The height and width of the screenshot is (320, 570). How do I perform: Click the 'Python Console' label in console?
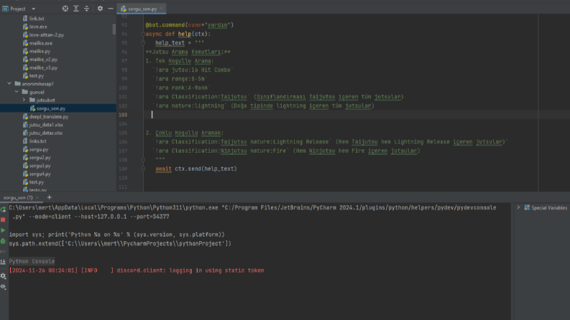click(x=32, y=261)
